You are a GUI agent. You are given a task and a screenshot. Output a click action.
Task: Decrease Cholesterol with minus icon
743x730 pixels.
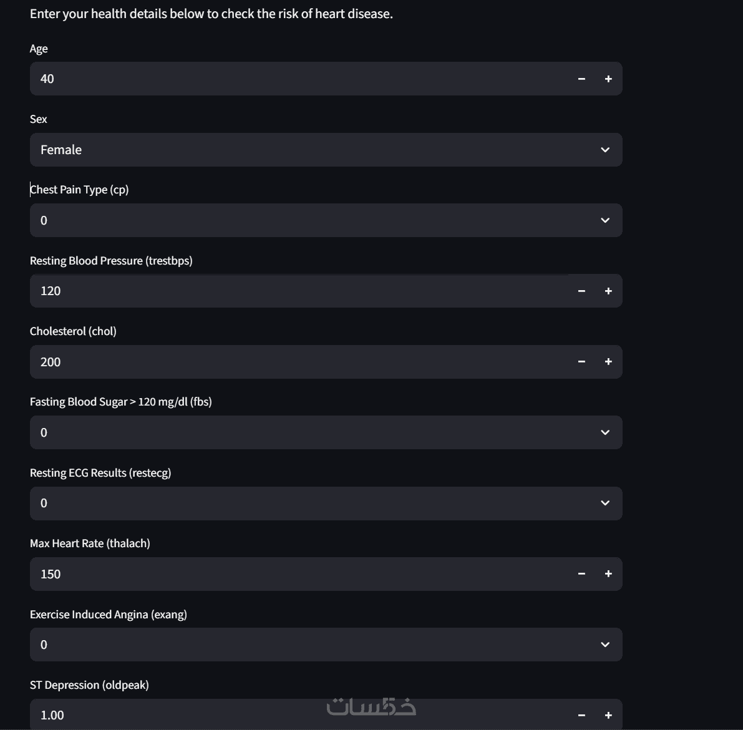coord(581,362)
